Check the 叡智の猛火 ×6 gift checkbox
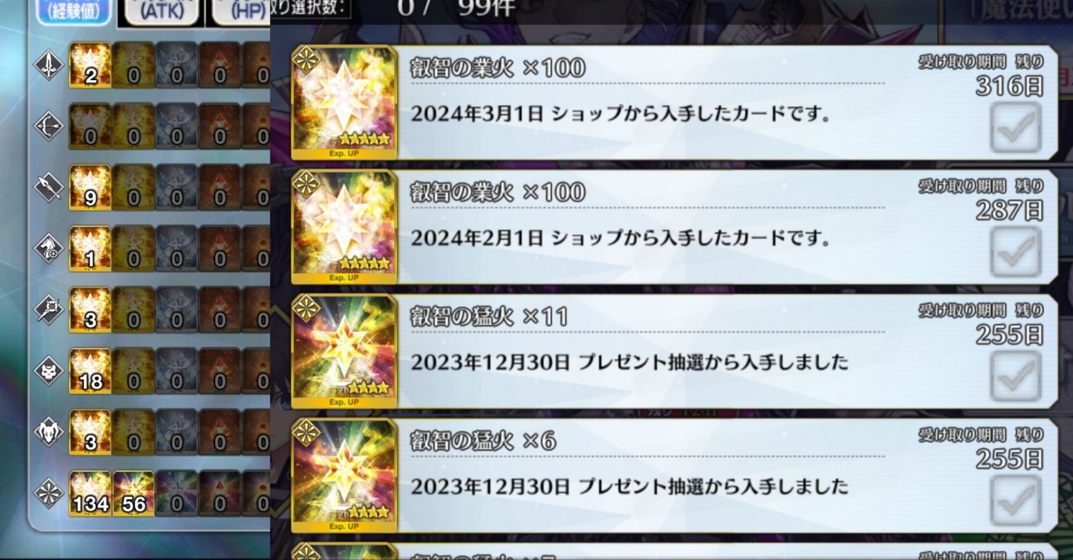Image resolution: width=1073 pixels, height=560 pixels. click(x=1016, y=501)
